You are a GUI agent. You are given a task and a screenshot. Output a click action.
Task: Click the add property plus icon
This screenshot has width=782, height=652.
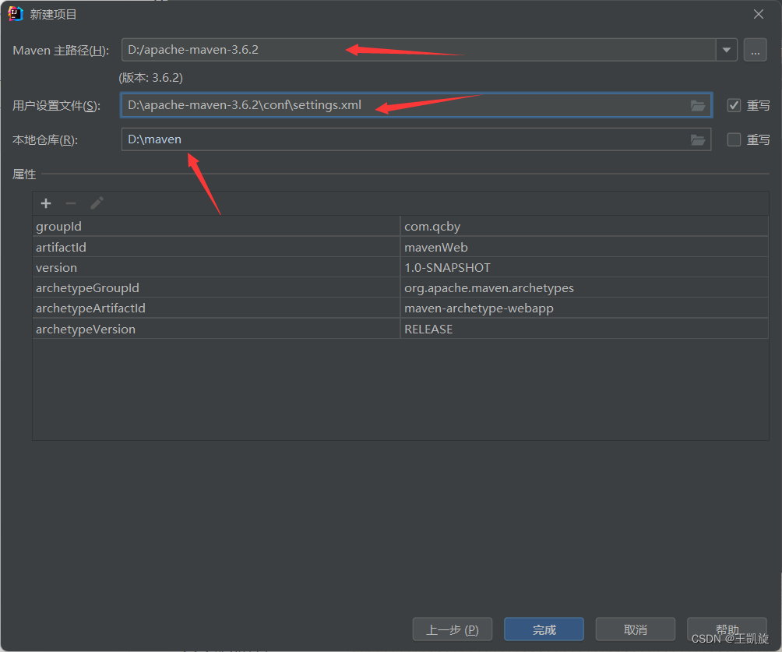pyautogui.click(x=46, y=203)
